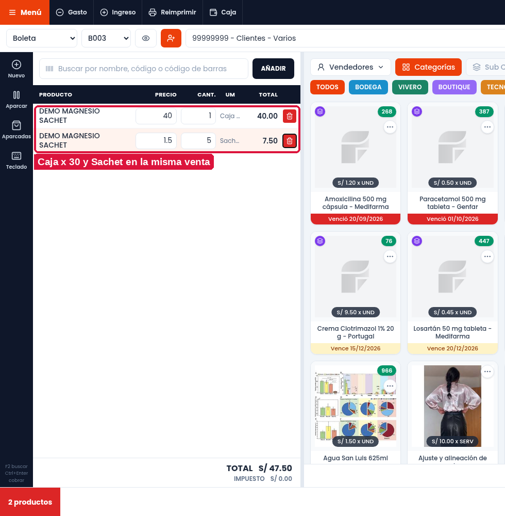This screenshot has height=516, width=505.
Task: Select the BODEGA category filter
Action: click(x=368, y=87)
